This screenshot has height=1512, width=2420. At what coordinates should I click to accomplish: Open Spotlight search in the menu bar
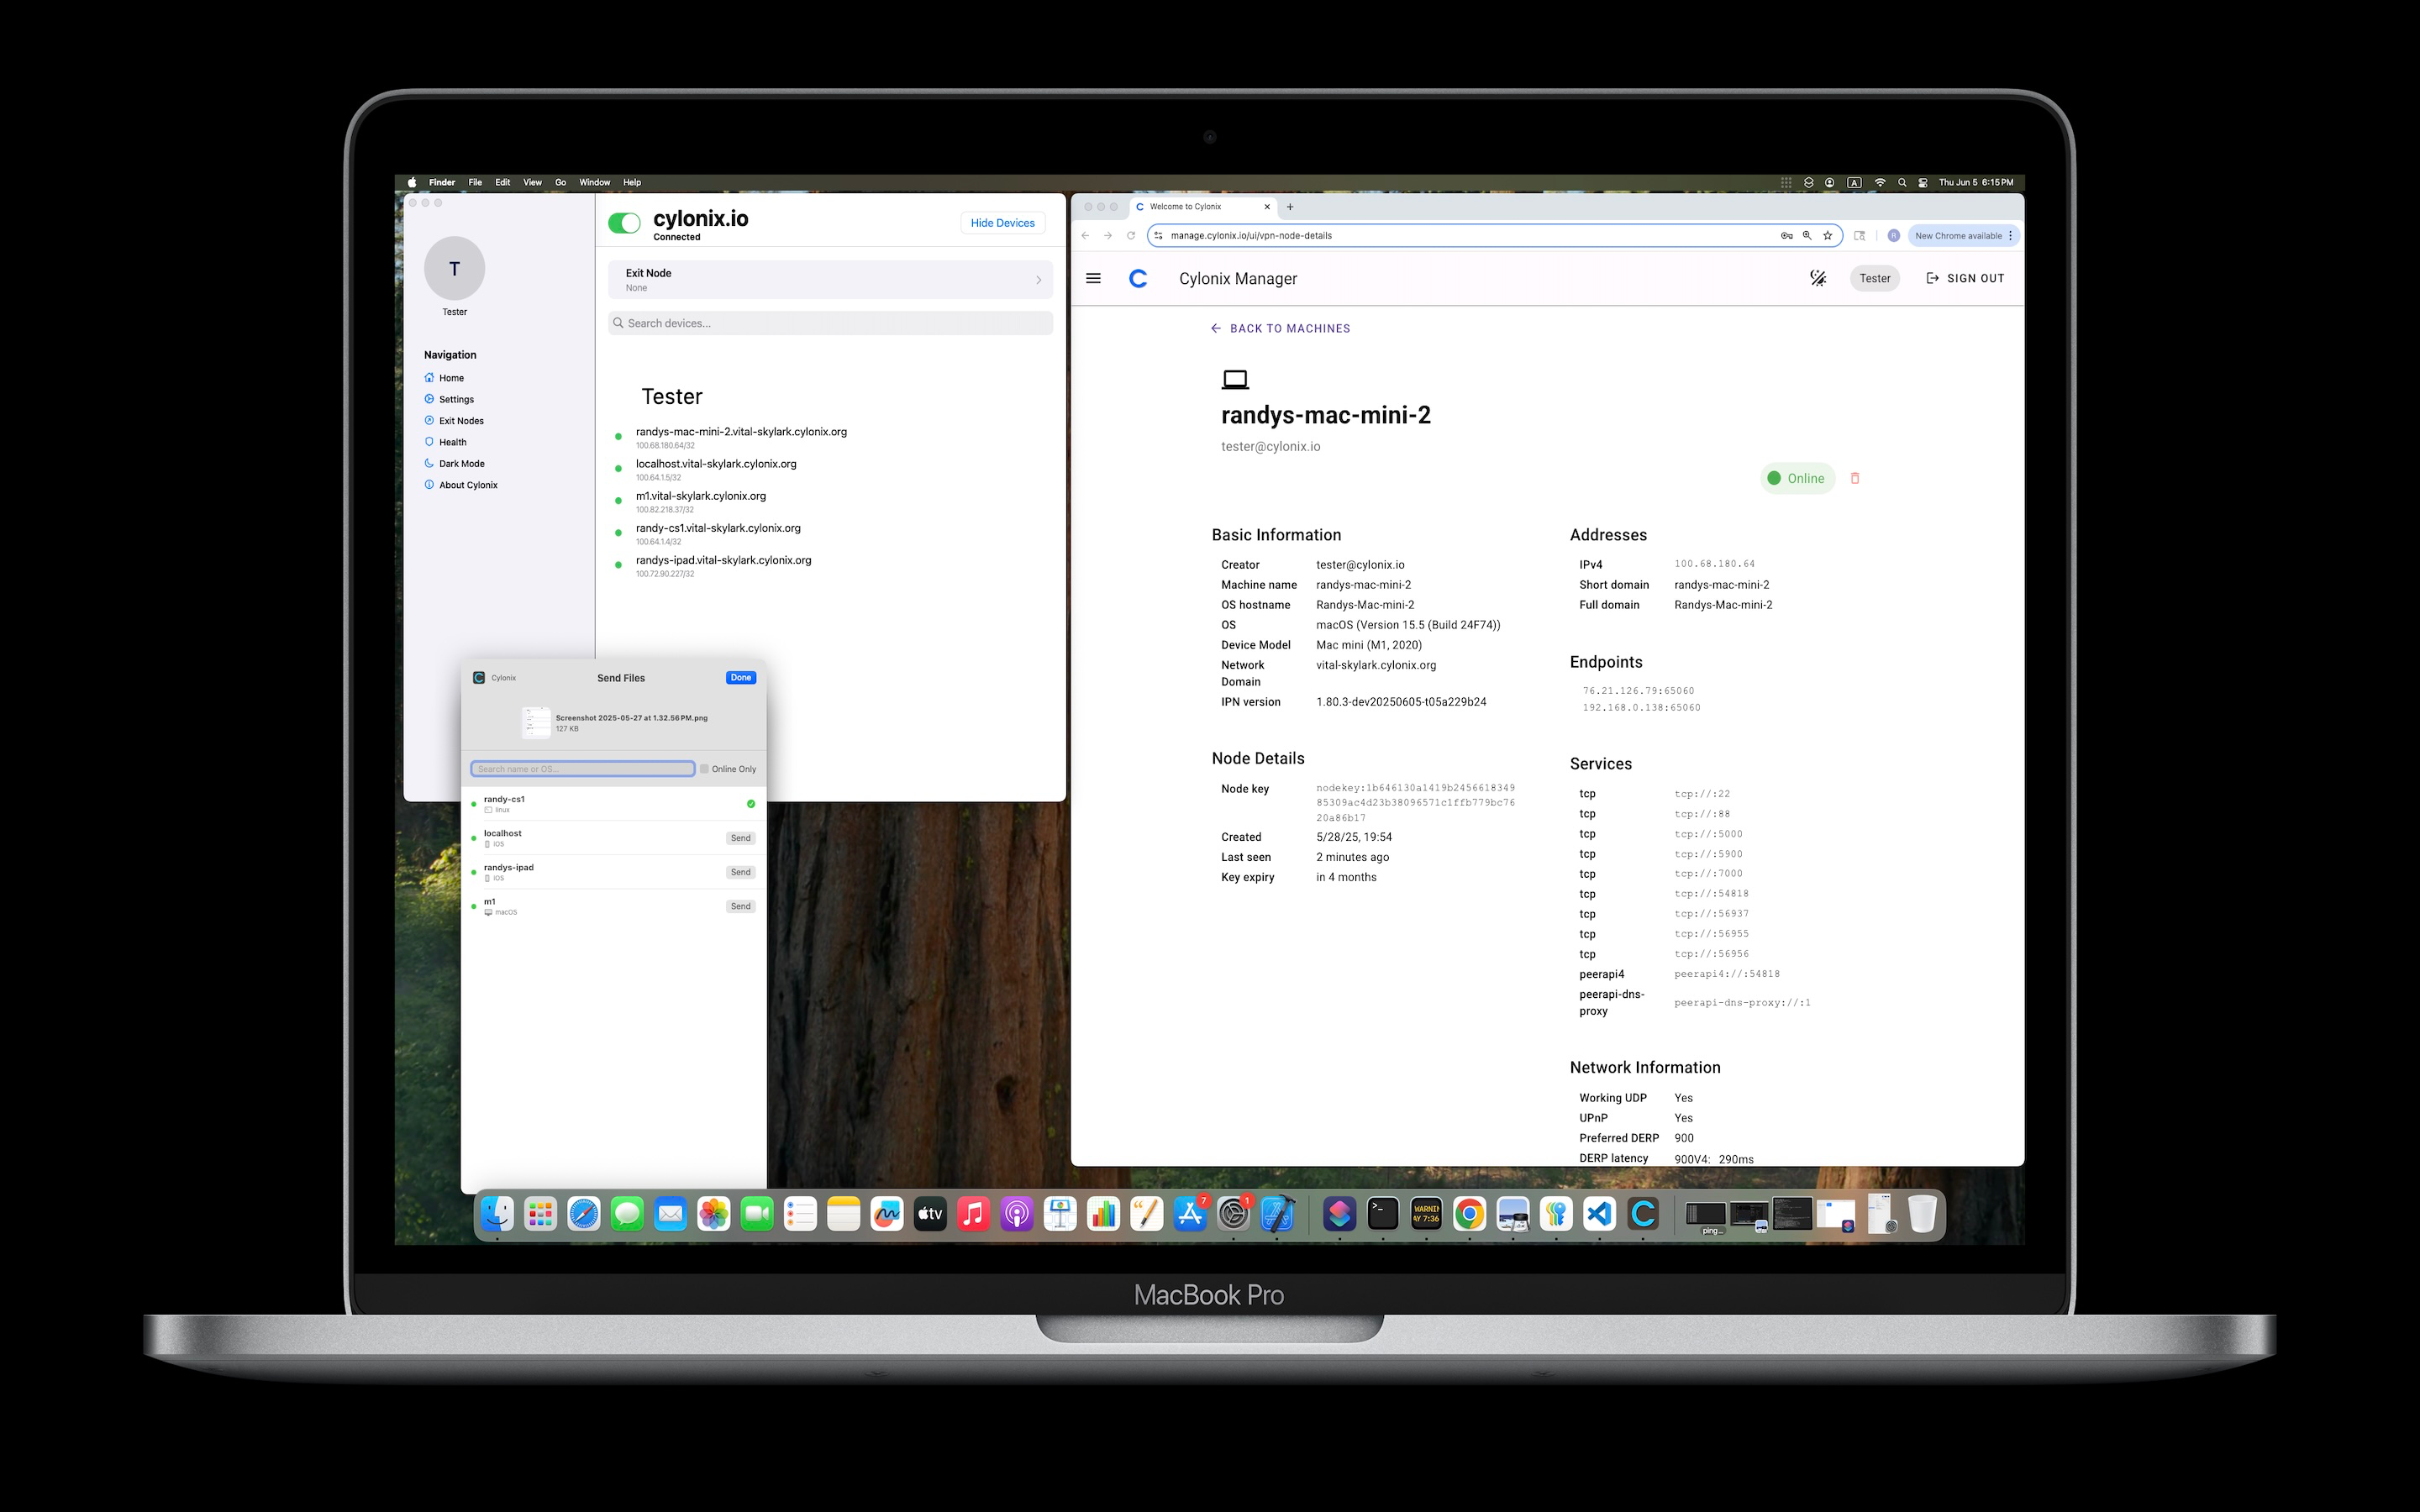pos(1902,183)
